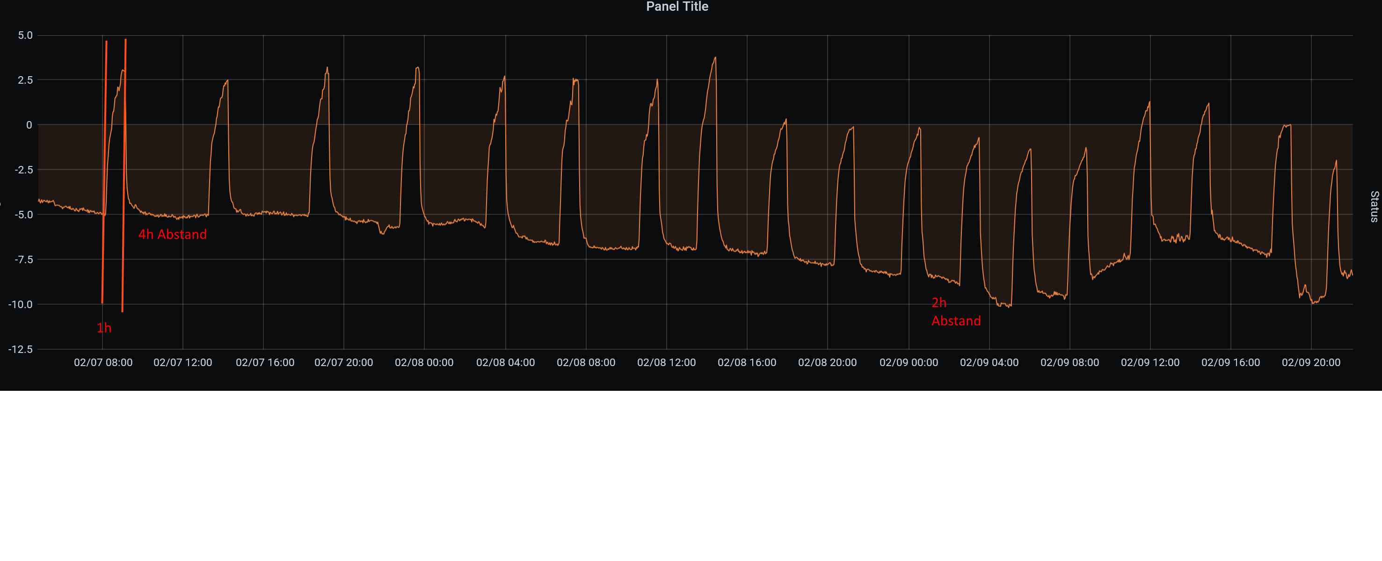Click the vertical 'Status' axis label
The width and height of the screenshot is (1382, 561).
tap(1374, 207)
